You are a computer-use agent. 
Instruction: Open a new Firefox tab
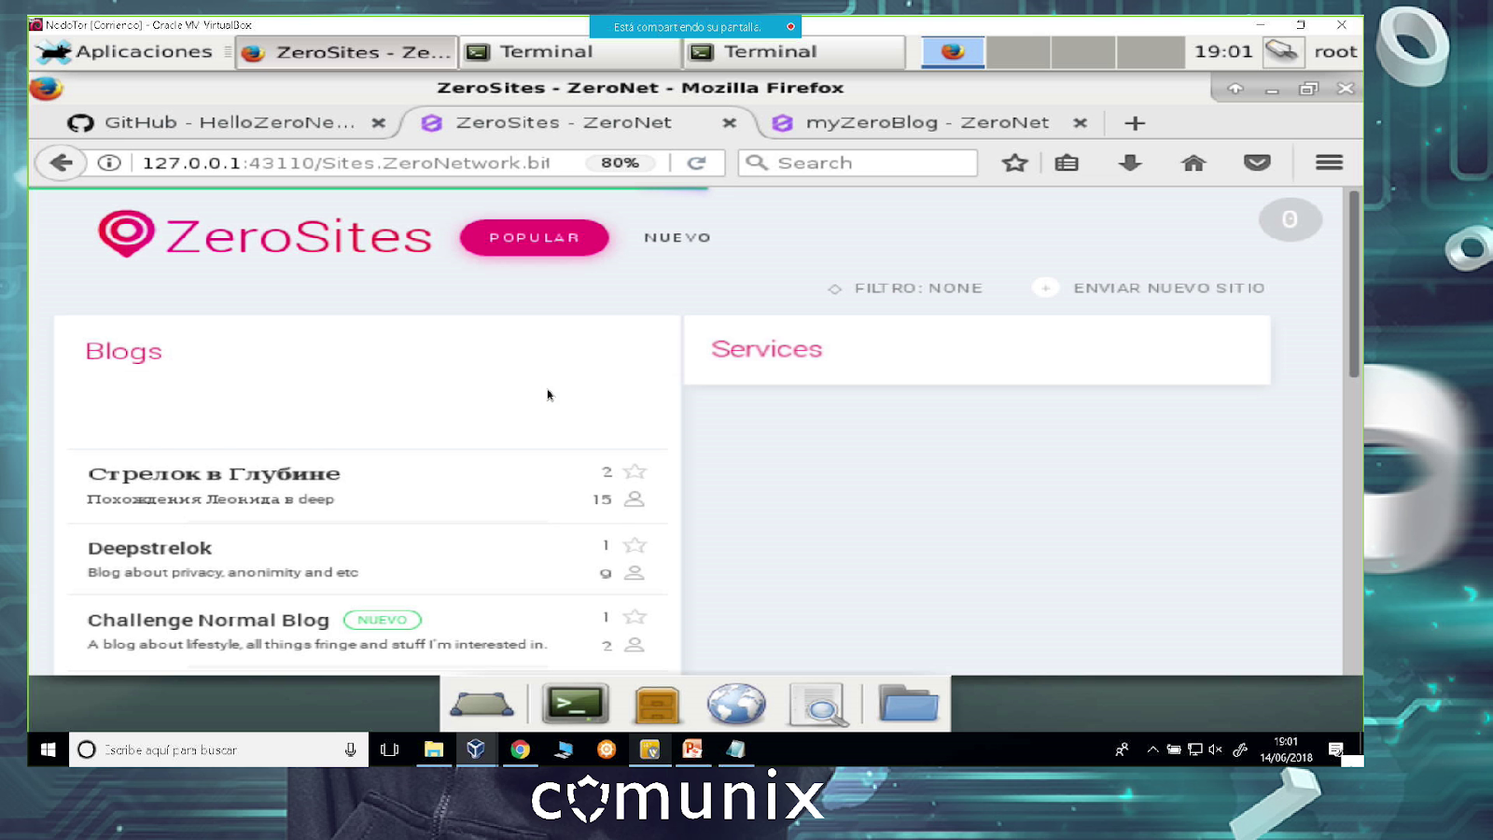click(x=1135, y=123)
